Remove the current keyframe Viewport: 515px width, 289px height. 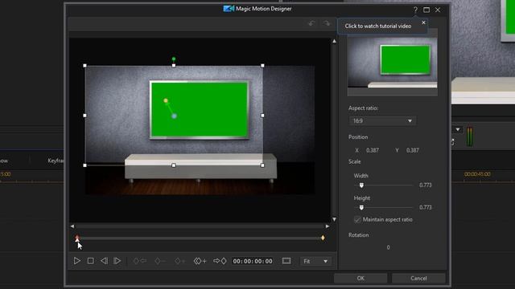[160, 261]
